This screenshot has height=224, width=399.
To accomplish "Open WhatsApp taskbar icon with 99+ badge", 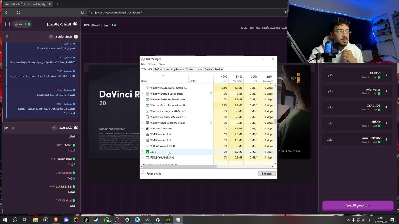I will [107, 220].
